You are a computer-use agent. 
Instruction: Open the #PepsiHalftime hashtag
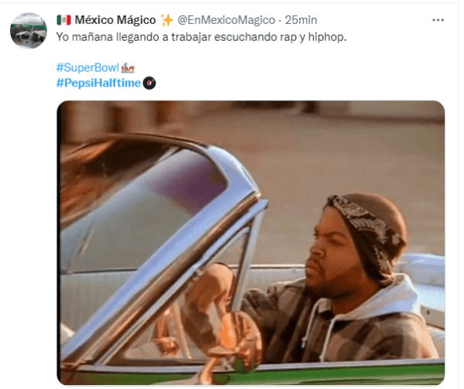pyautogui.click(x=98, y=83)
